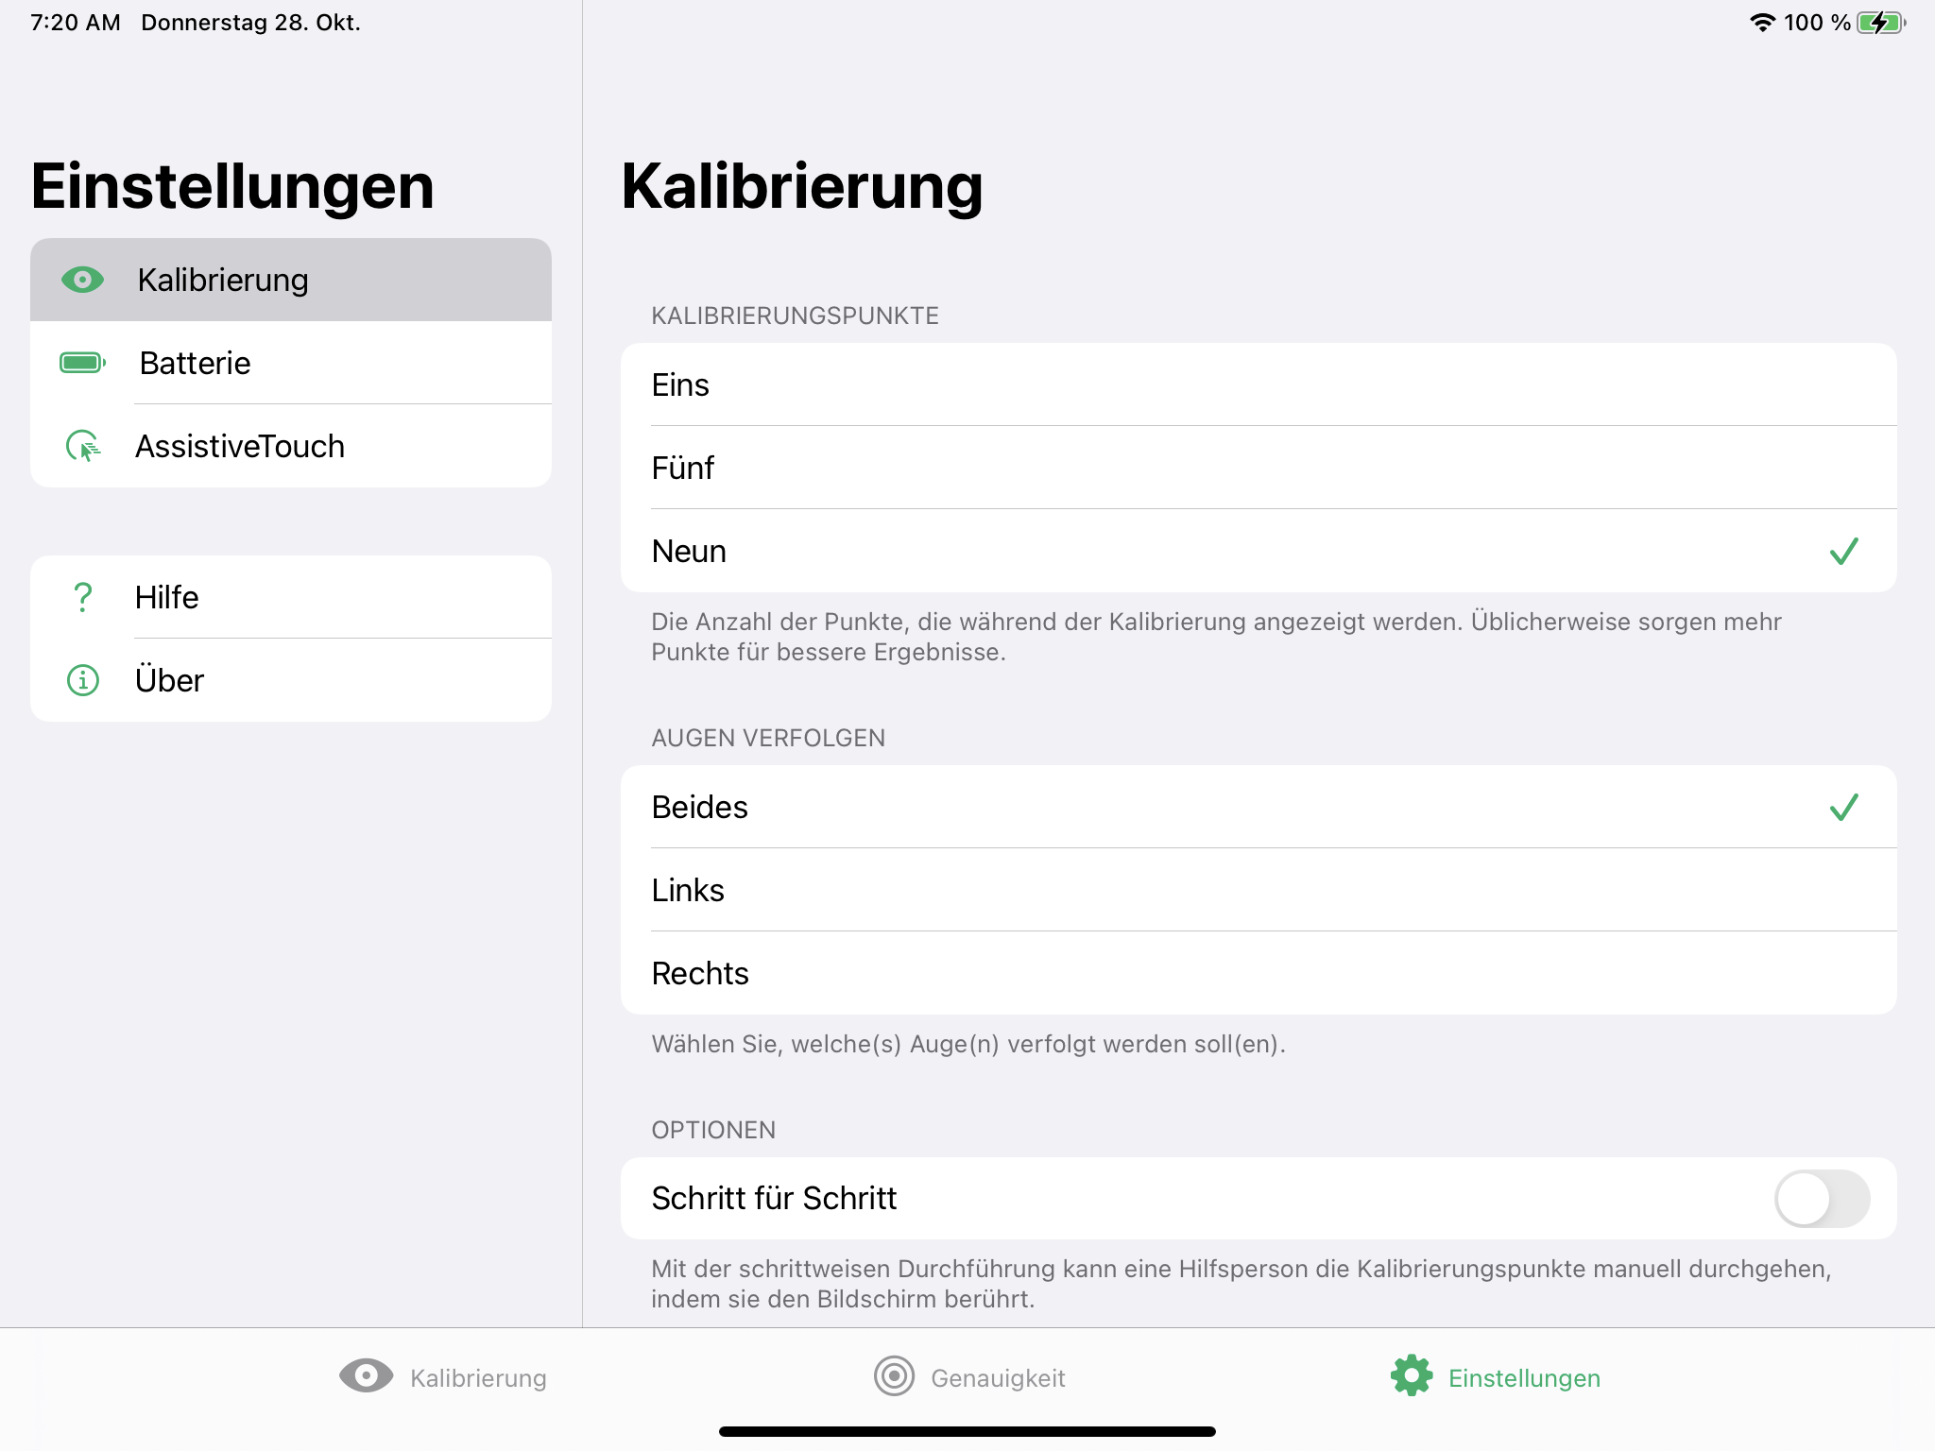Click the eye icon beside Kalibrierung in sidebar
The height and width of the screenshot is (1451, 1935).
point(82,280)
